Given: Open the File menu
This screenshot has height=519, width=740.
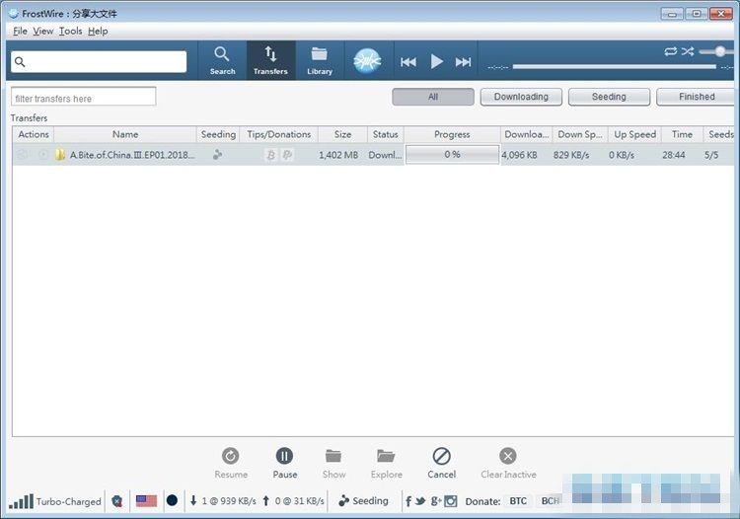Looking at the screenshot, I should point(20,31).
